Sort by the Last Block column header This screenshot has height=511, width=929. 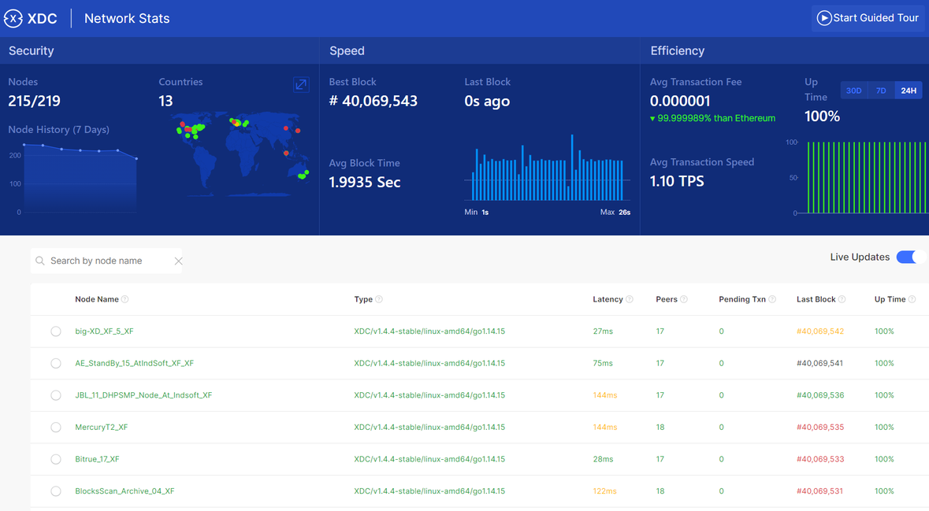(x=816, y=299)
